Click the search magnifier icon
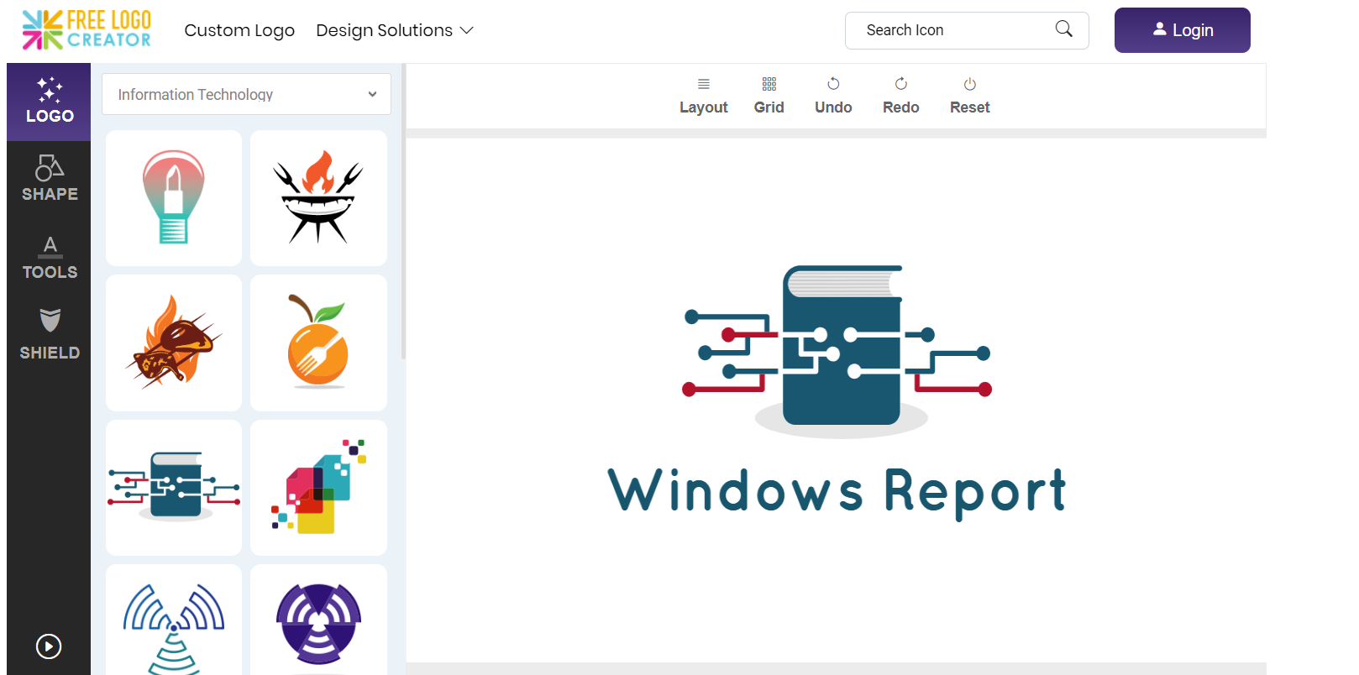The image size is (1359, 675). coord(1063,29)
